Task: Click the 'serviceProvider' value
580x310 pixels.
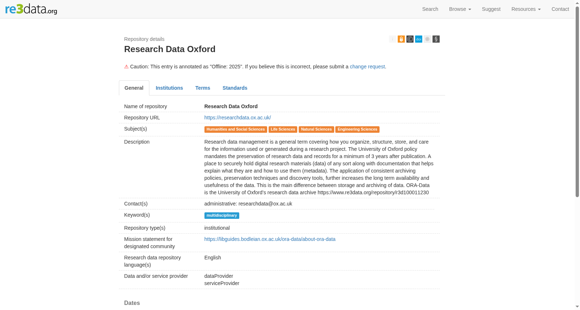Action: coord(222,283)
